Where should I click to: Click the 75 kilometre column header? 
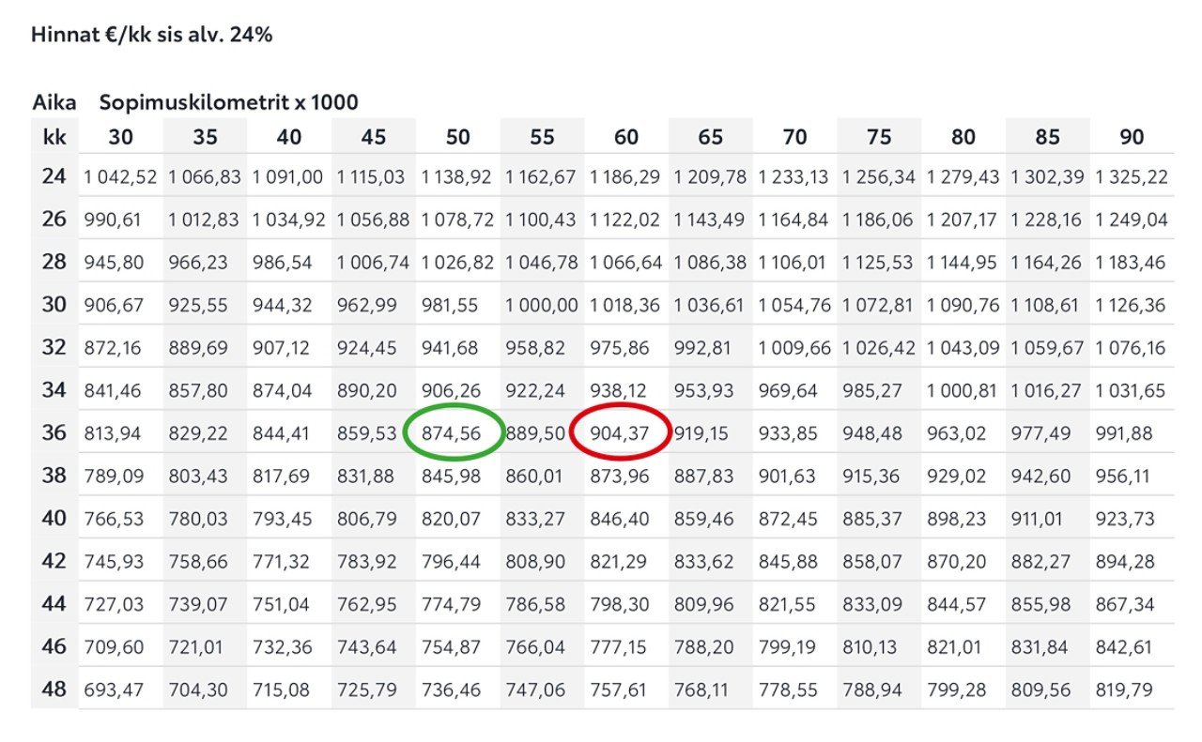[x=879, y=137]
